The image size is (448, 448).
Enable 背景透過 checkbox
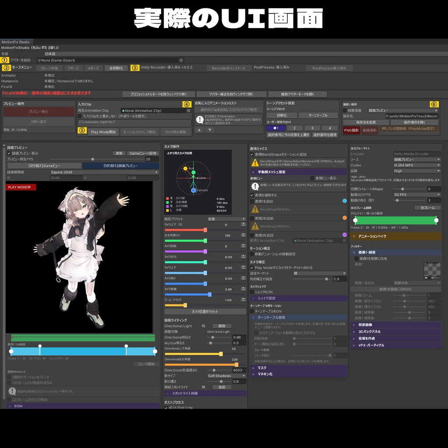click(345, 110)
